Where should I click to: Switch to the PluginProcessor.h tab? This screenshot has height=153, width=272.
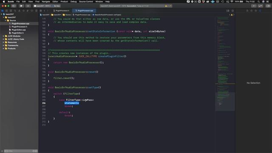click(x=61, y=11)
